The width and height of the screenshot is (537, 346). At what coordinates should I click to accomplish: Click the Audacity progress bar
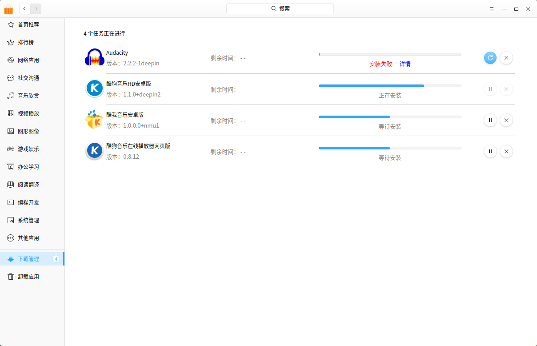[390, 54]
